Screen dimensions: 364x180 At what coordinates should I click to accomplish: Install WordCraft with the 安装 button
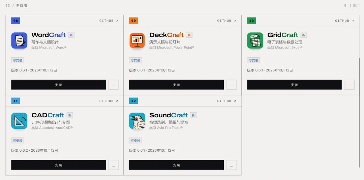click(59, 85)
